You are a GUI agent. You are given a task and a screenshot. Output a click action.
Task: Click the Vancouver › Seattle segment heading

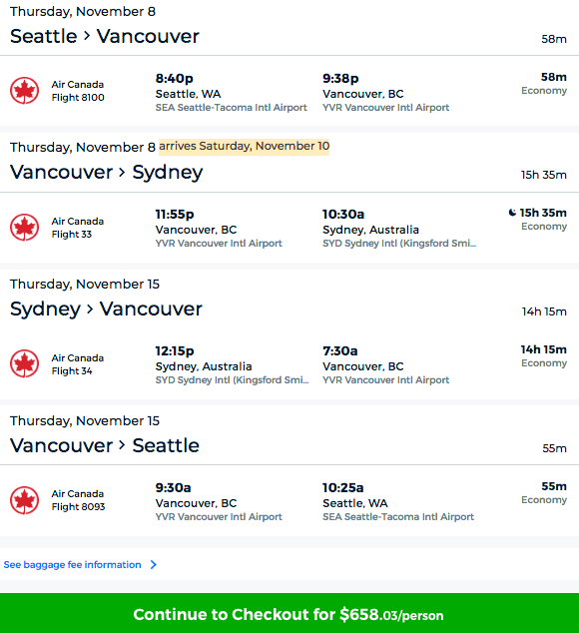[105, 445]
